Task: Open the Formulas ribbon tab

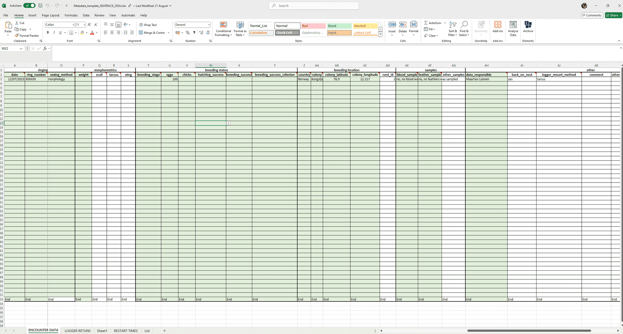Action: point(71,16)
